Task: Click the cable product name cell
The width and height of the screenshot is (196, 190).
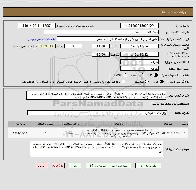Action: click(x=119, y=133)
